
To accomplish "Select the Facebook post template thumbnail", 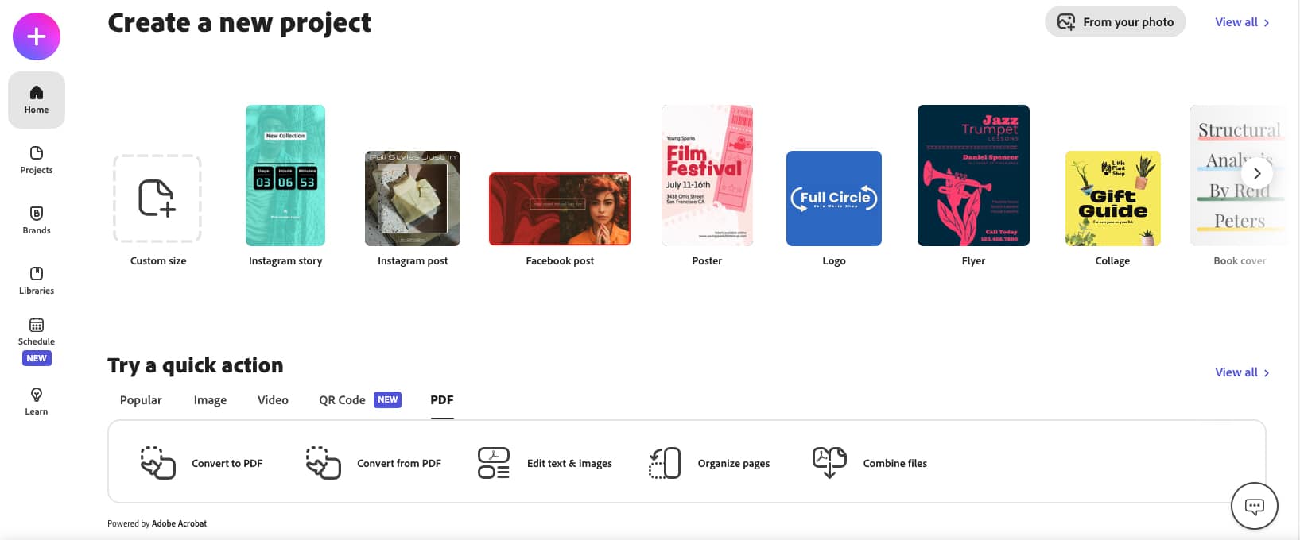I will click(560, 209).
